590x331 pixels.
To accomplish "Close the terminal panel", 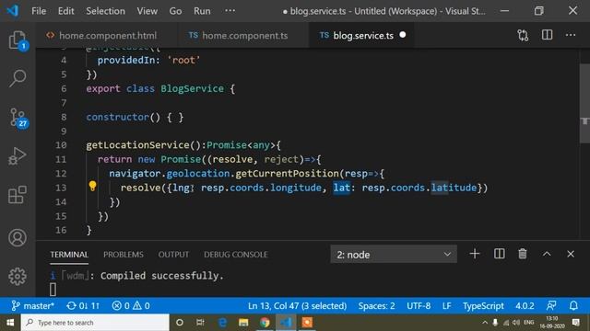I will tap(571, 254).
